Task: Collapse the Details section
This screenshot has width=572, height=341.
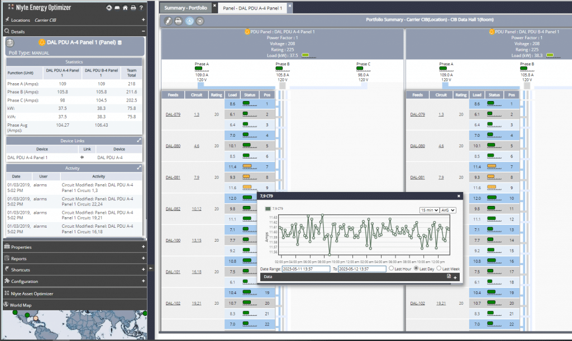Action: tap(143, 31)
